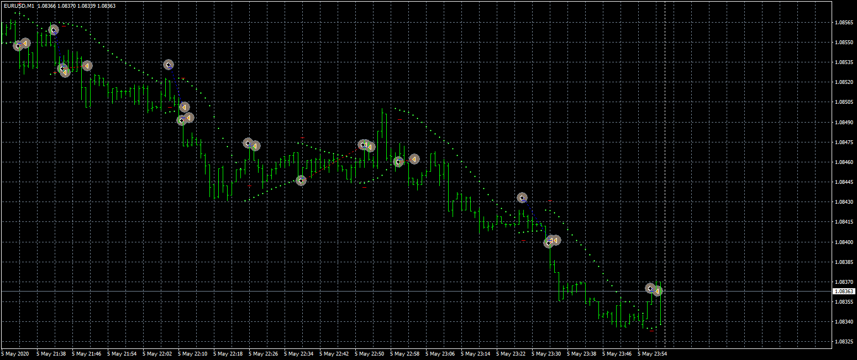Click the 1.08490 price axis label

tap(844, 123)
